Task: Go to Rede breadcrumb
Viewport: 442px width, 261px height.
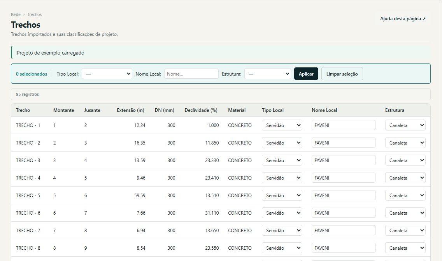Action: (x=16, y=14)
